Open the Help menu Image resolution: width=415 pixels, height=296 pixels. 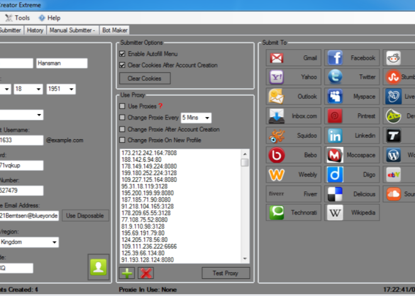click(x=50, y=18)
